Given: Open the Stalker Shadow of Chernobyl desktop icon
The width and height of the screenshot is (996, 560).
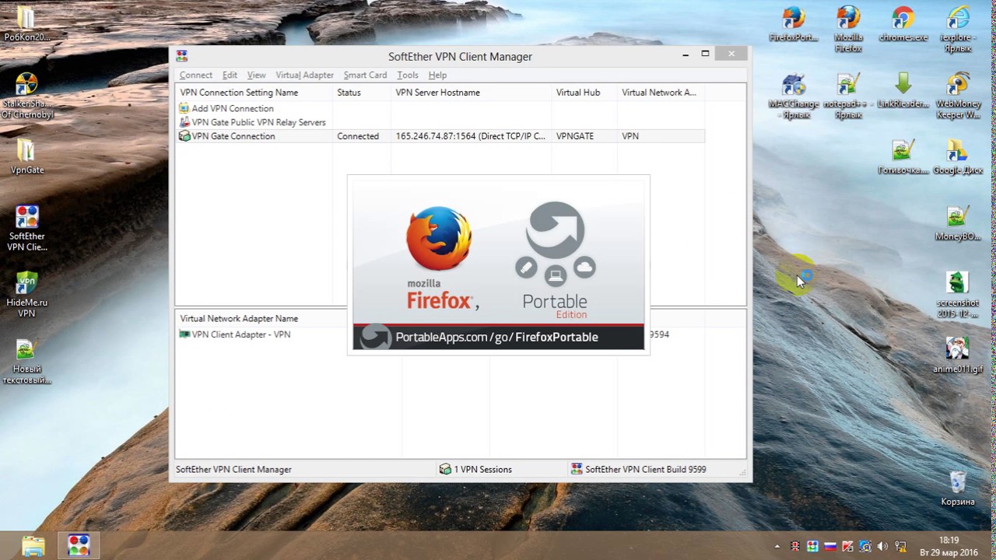Looking at the screenshot, I should pyautogui.click(x=26, y=95).
